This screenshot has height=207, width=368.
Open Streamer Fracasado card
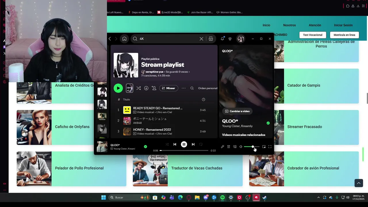coord(316,127)
